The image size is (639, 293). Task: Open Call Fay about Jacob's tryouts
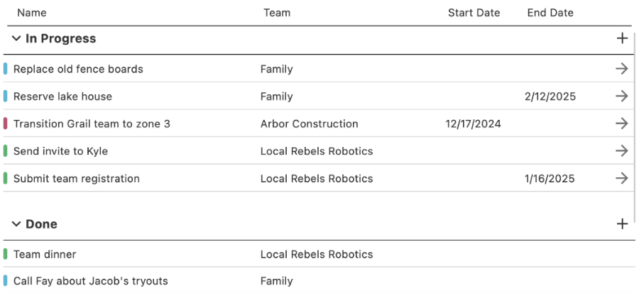click(x=91, y=281)
